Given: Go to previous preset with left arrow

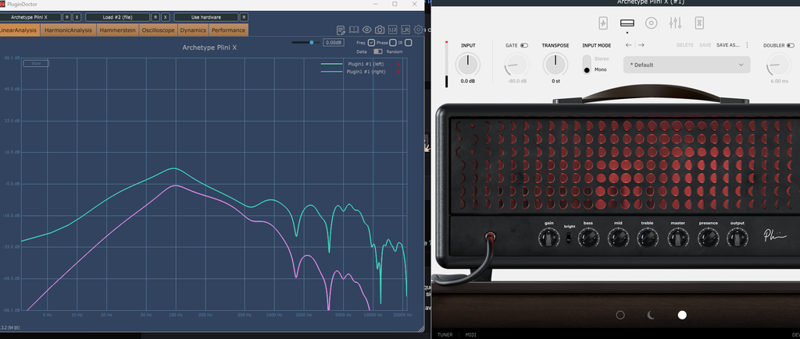Looking at the screenshot, I should tap(629, 45).
